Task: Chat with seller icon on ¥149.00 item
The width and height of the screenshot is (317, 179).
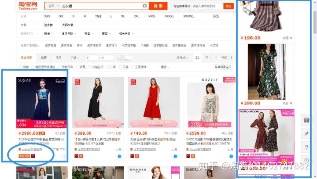Action: coord(175,156)
